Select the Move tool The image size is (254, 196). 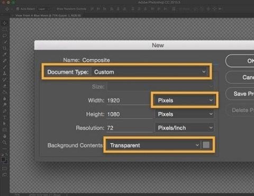point(5,23)
